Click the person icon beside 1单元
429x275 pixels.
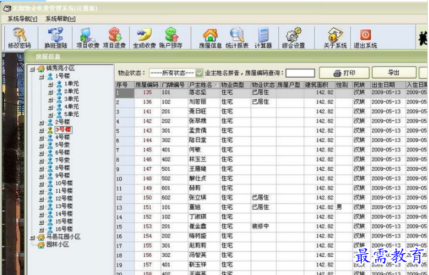pos(59,84)
